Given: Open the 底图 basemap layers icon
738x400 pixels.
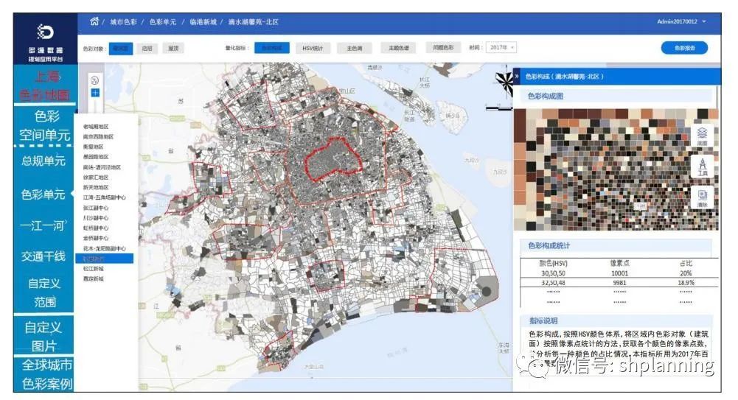Looking at the screenshot, I should tap(702, 136).
